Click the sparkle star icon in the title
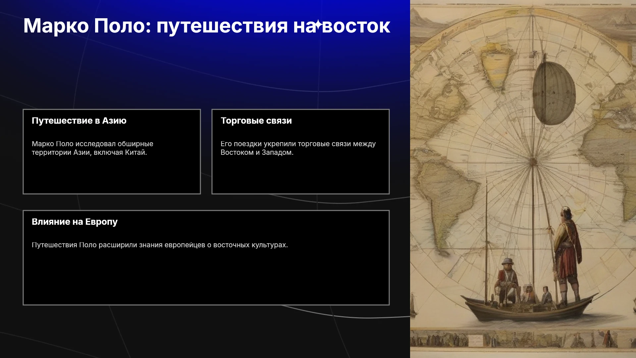This screenshot has width=636, height=358. 318,25
